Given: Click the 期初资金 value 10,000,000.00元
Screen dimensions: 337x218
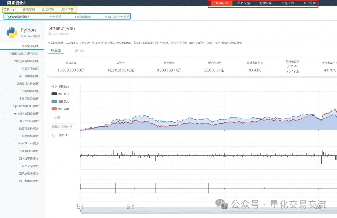Looking at the screenshot, I should pyautogui.click(x=71, y=70).
